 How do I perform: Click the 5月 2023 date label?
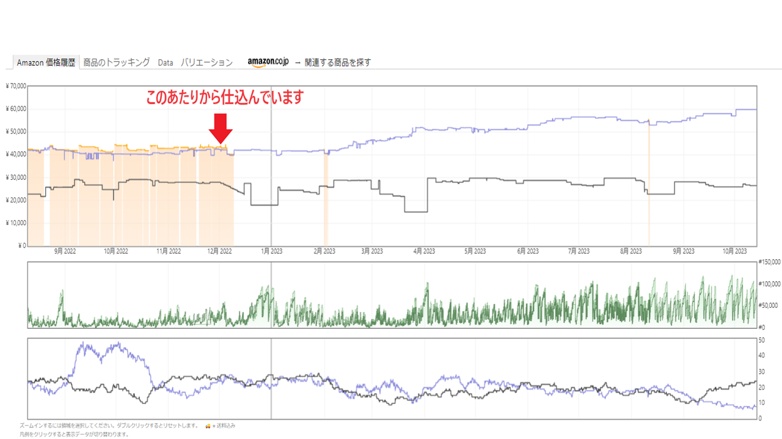coord(475,251)
